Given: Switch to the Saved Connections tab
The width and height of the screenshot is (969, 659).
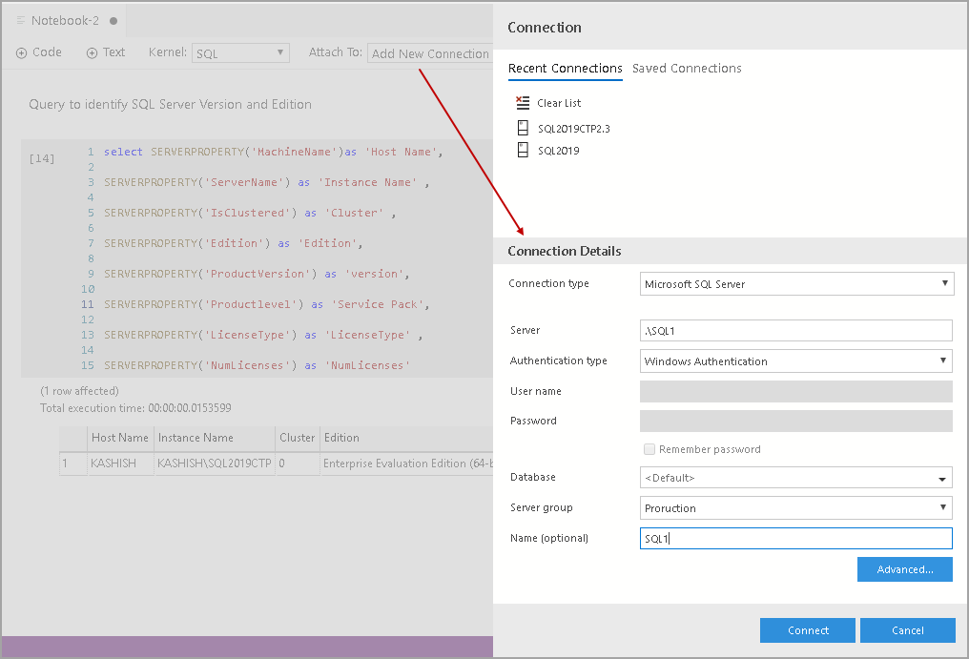Looking at the screenshot, I should click(x=687, y=69).
